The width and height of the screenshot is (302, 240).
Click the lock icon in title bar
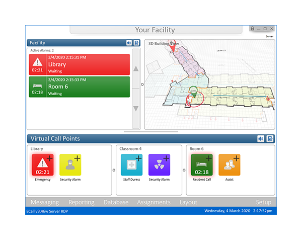point(252,29)
